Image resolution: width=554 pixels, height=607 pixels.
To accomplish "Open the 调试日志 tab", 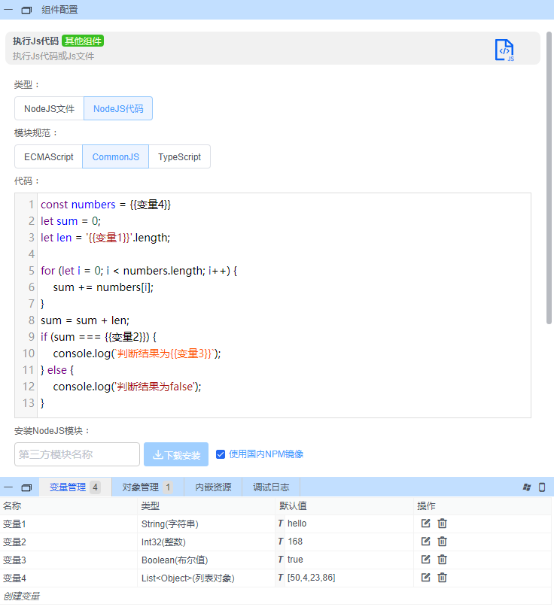I will click(x=271, y=487).
